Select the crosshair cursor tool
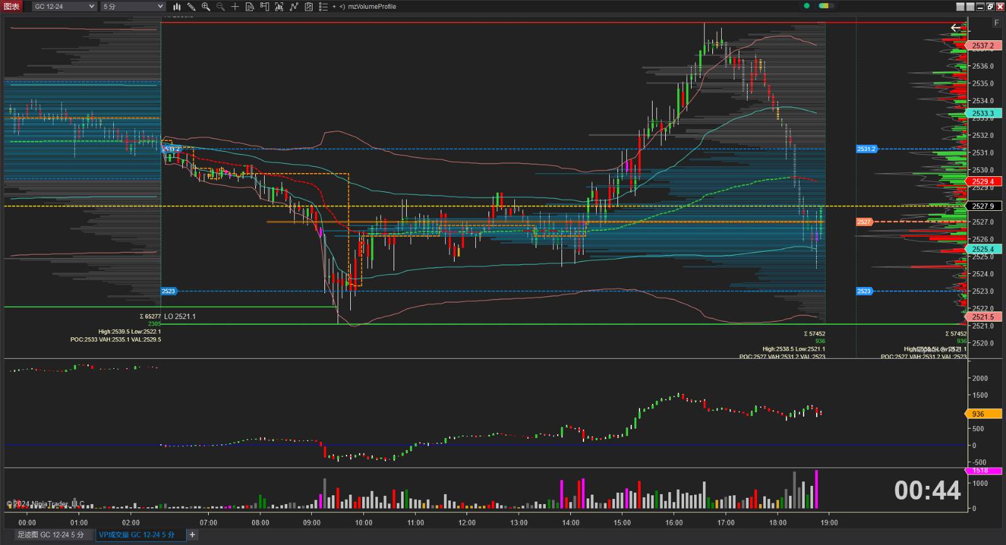The height and width of the screenshot is (545, 1006). 235,7
